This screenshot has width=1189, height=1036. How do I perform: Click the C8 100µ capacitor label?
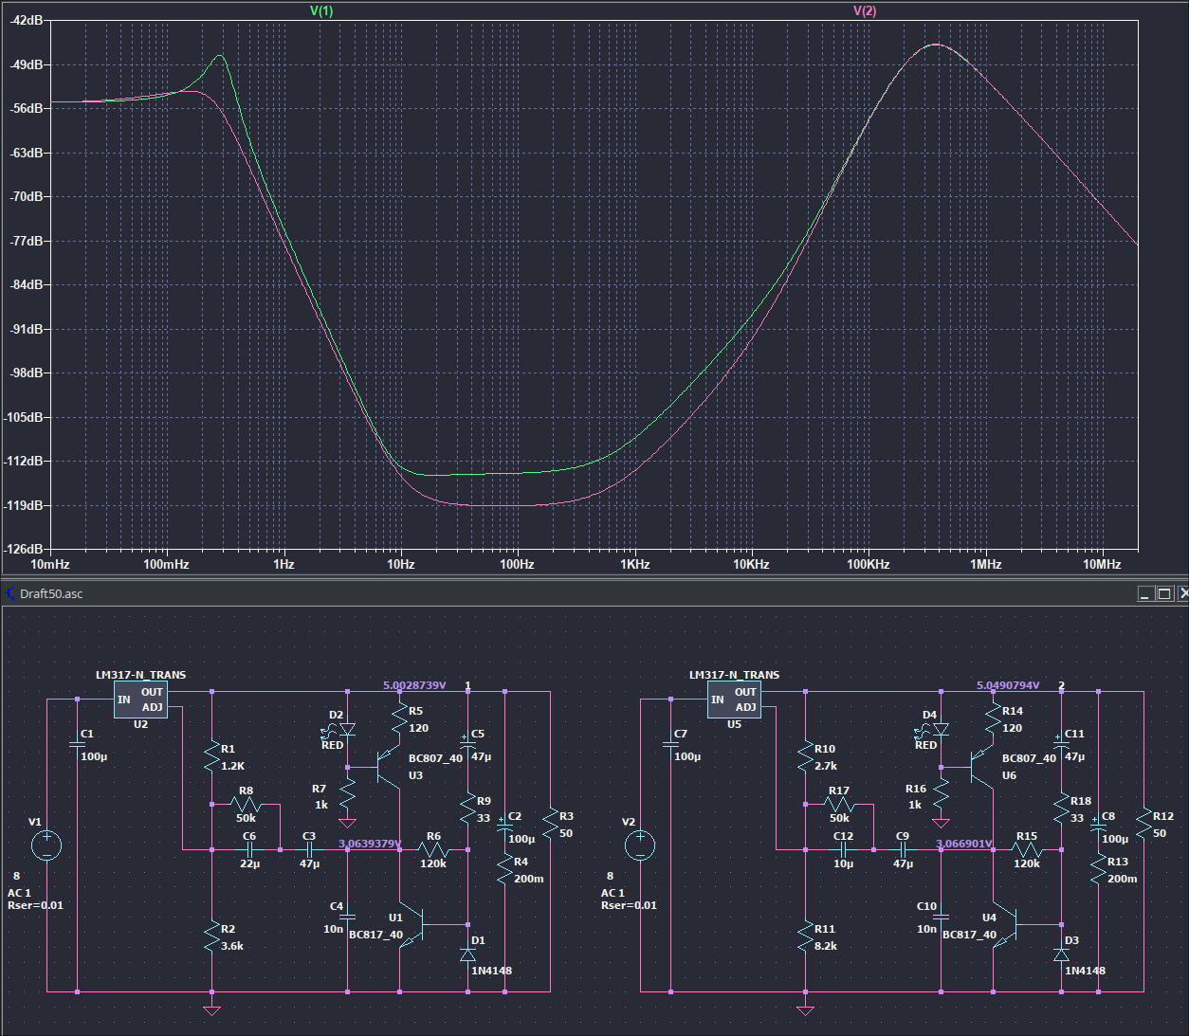pos(1108,816)
